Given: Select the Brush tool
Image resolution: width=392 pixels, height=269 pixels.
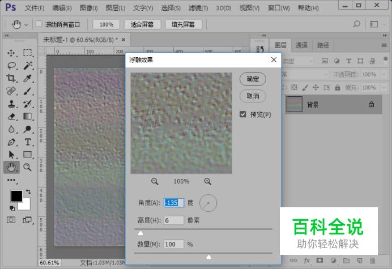Looking at the screenshot, I should (x=28, y=91).
